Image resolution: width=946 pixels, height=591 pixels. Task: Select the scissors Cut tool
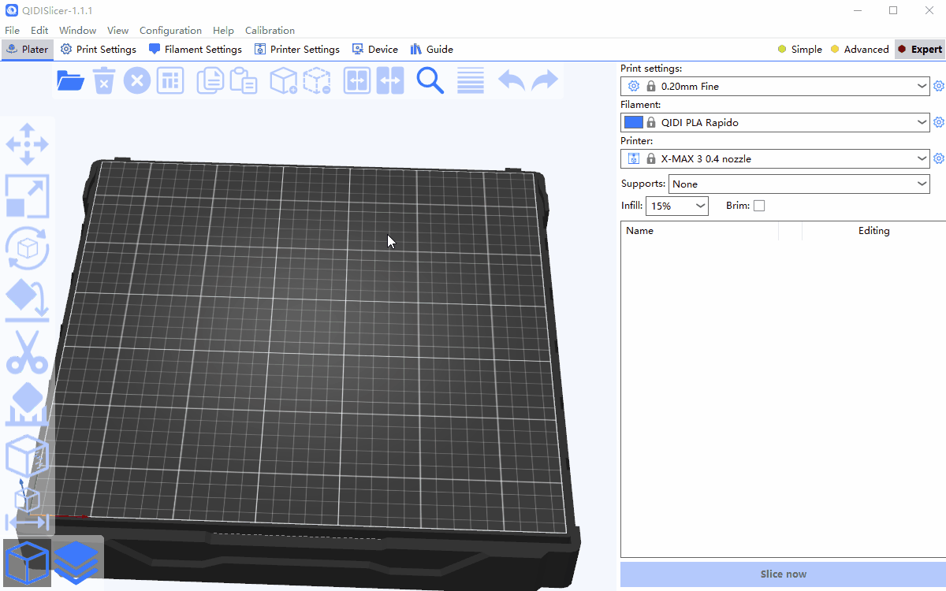[x=28, y=351]
